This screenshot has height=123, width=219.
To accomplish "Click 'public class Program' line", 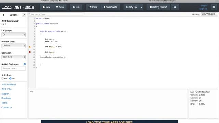I will 47,24.
